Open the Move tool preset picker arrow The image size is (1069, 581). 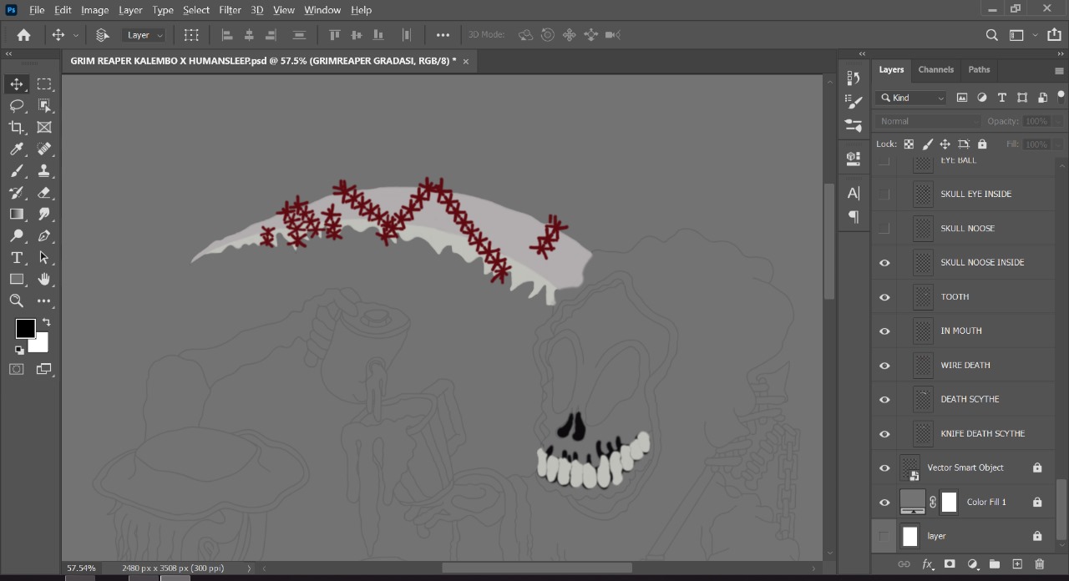(76, 35)
